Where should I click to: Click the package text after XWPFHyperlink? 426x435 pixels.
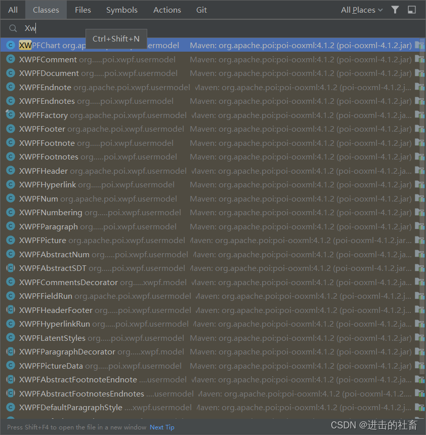coord(126,185)
